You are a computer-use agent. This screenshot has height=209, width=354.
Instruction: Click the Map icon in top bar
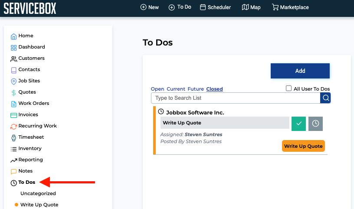[245, 7]
